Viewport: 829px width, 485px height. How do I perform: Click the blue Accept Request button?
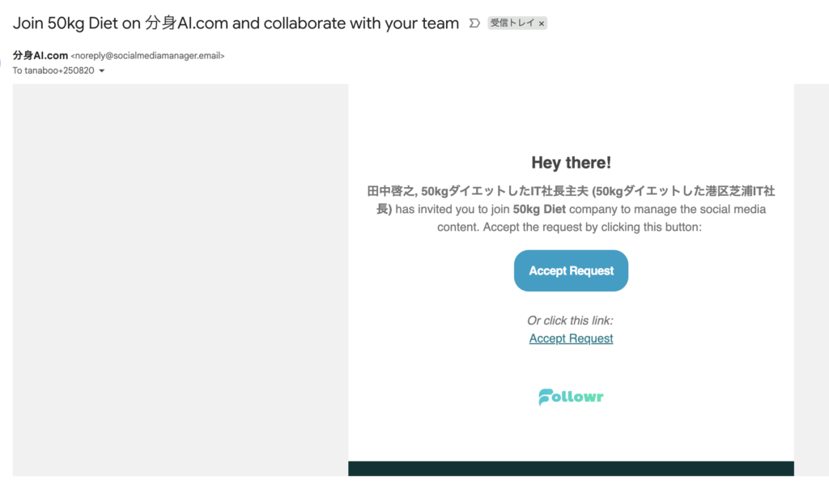pyautogui.click(x=571, y=270)
